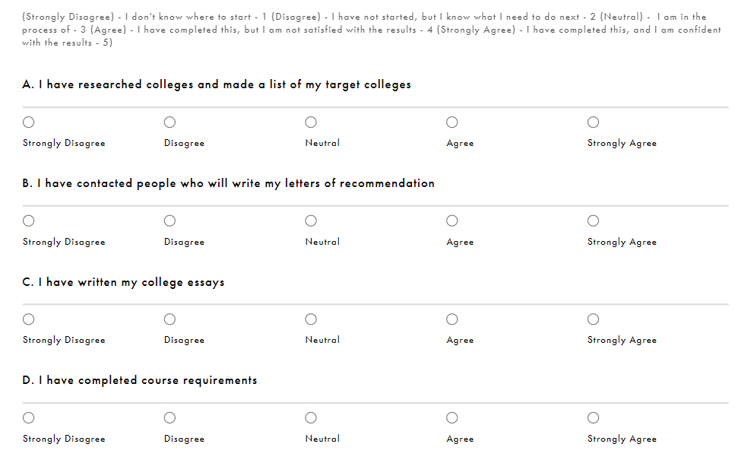
Task: Select Disagree for question D
Action: click(x=170, y=418)
